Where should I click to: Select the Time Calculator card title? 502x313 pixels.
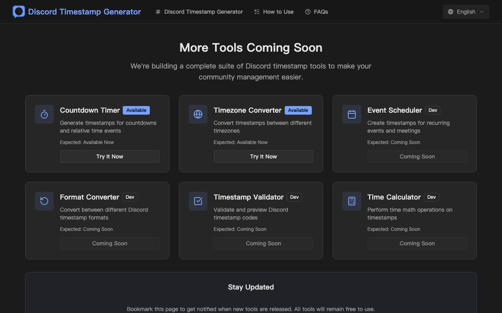(x=394, y=197)
